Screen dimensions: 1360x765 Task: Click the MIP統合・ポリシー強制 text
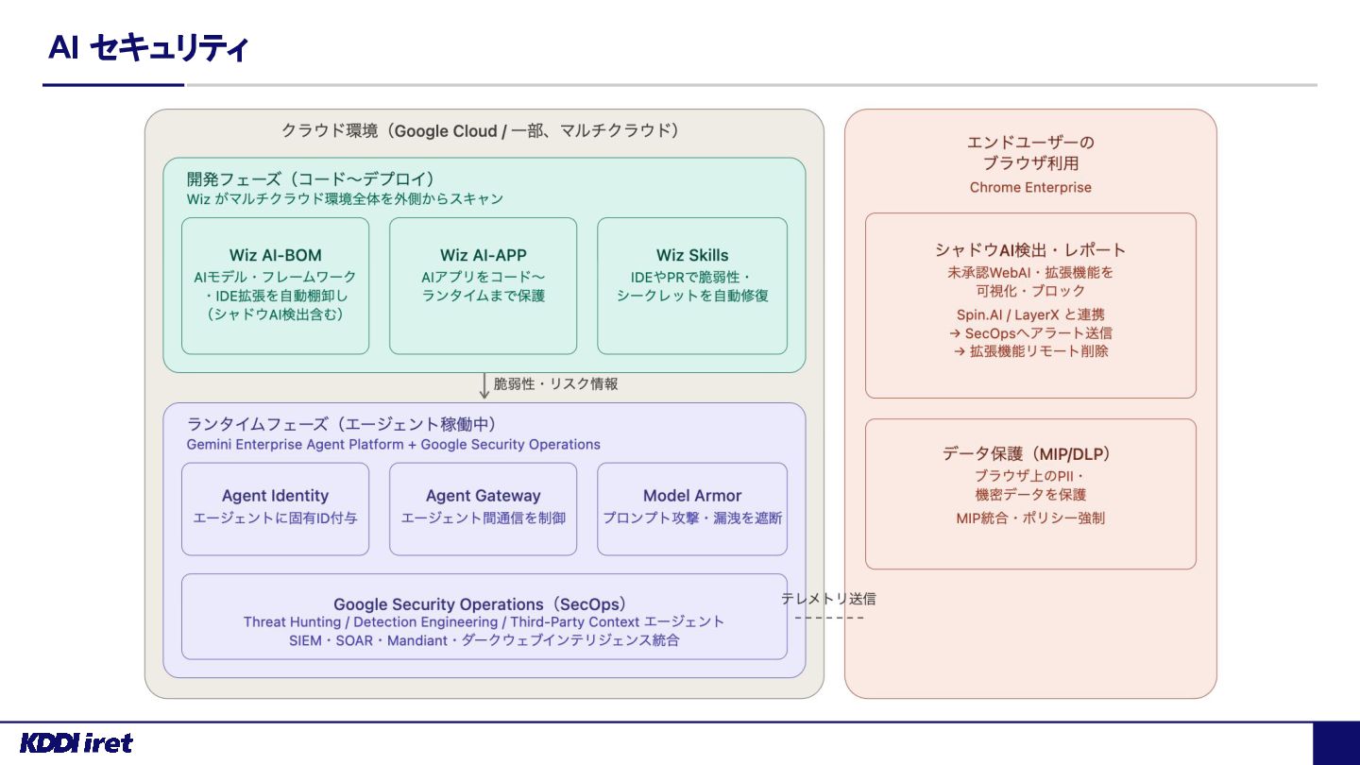point(1030,518)
